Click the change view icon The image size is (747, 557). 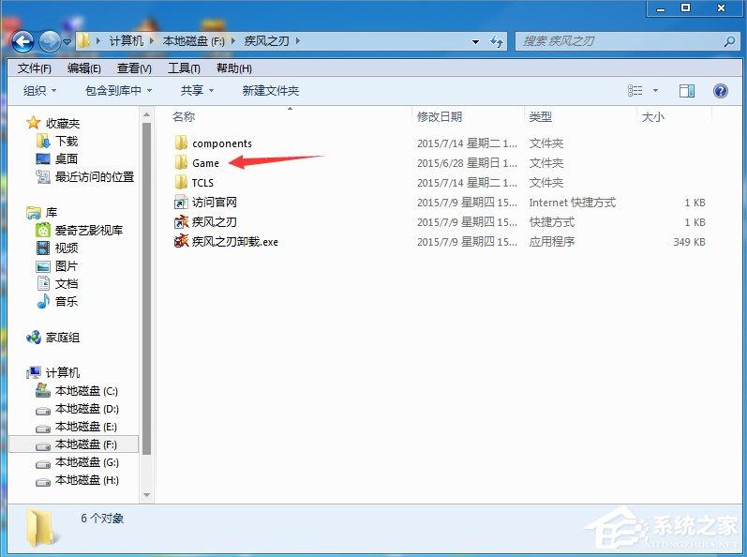click(635, 91)
